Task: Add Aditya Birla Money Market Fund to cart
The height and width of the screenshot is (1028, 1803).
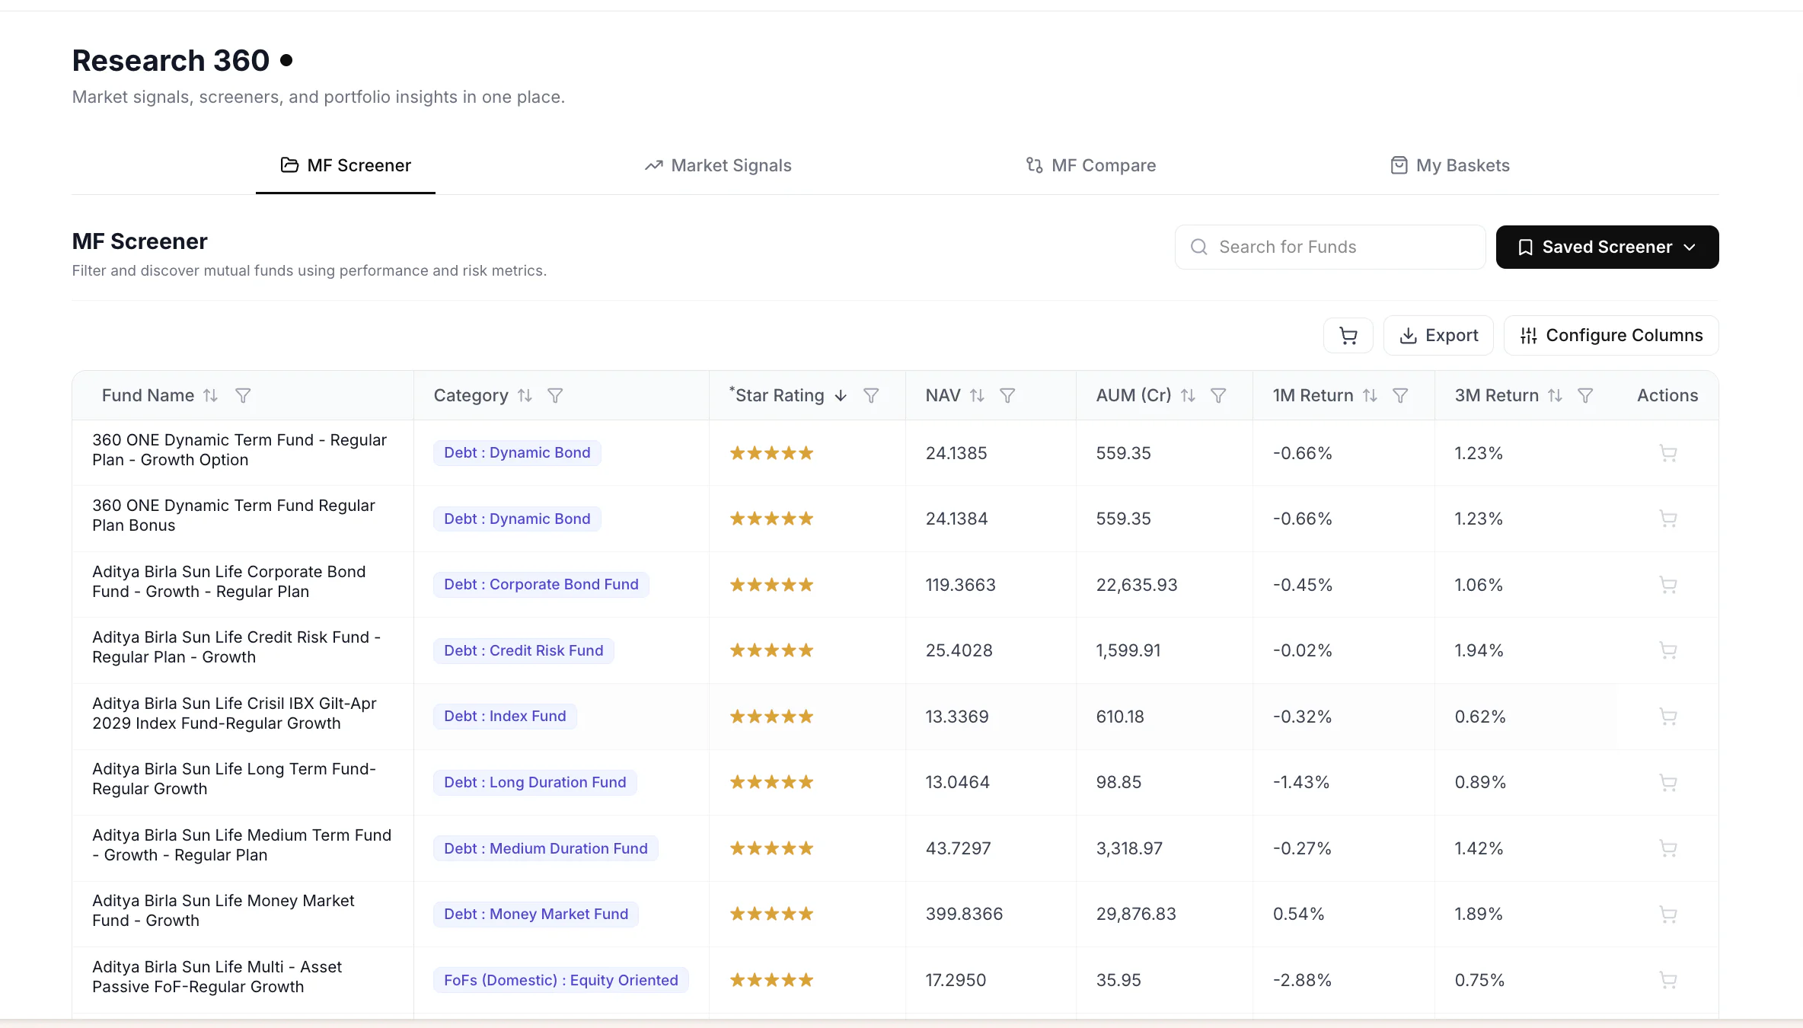Action: (x=1668, y=914)
